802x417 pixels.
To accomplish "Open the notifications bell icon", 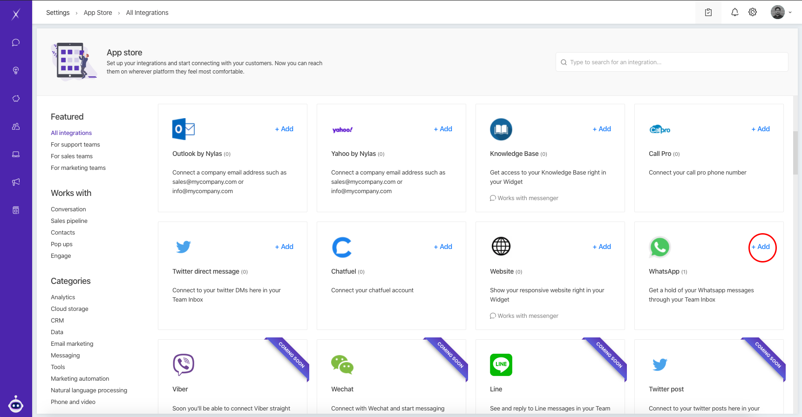I will 734,13.
